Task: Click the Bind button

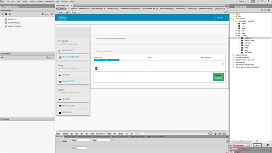Action: tap(257, 145)
